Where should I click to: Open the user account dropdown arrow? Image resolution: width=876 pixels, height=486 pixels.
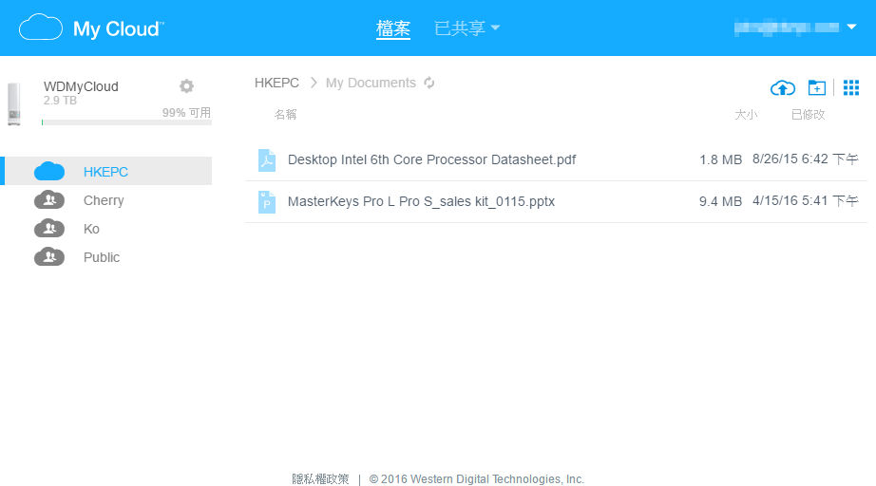point(851,27)
